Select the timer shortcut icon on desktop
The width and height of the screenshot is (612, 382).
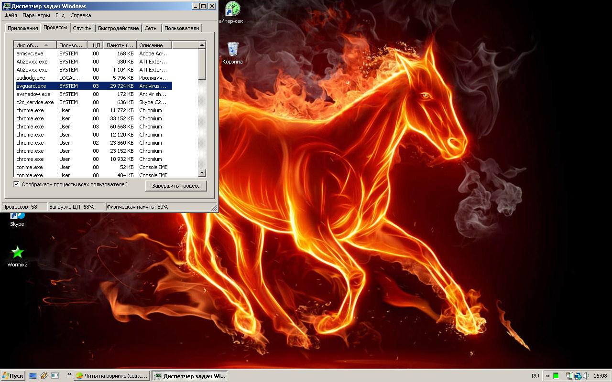(233, 12)
